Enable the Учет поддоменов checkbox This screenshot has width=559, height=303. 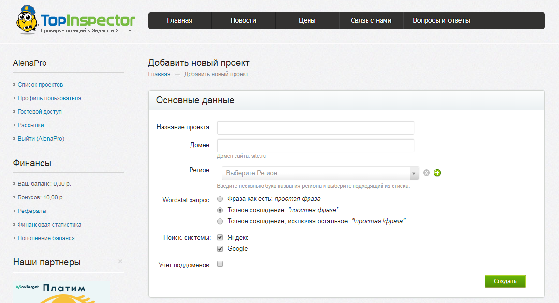(220, 264)
